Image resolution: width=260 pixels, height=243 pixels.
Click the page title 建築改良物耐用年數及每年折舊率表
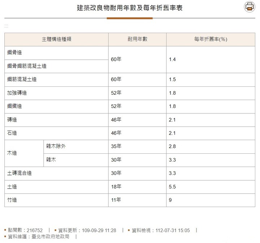[130, 8]
